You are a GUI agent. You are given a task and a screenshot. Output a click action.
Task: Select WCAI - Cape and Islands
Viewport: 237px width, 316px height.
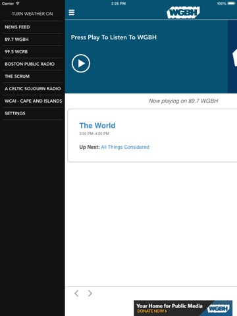click(32, 101)
